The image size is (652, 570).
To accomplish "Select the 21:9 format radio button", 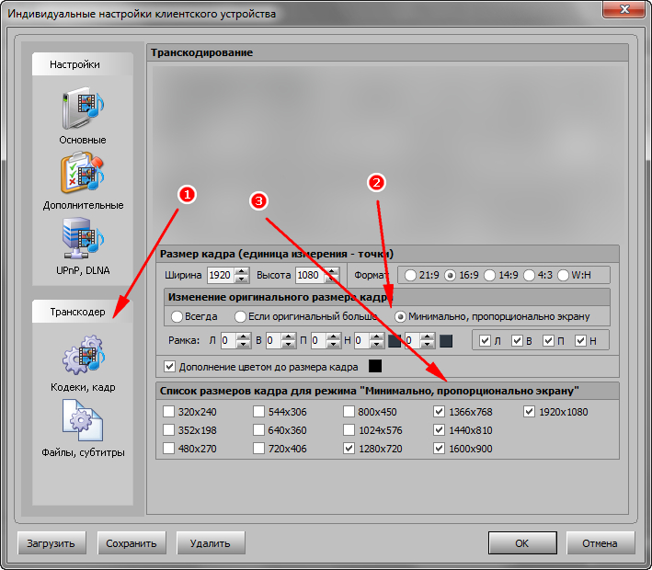I will coord(409,275).
